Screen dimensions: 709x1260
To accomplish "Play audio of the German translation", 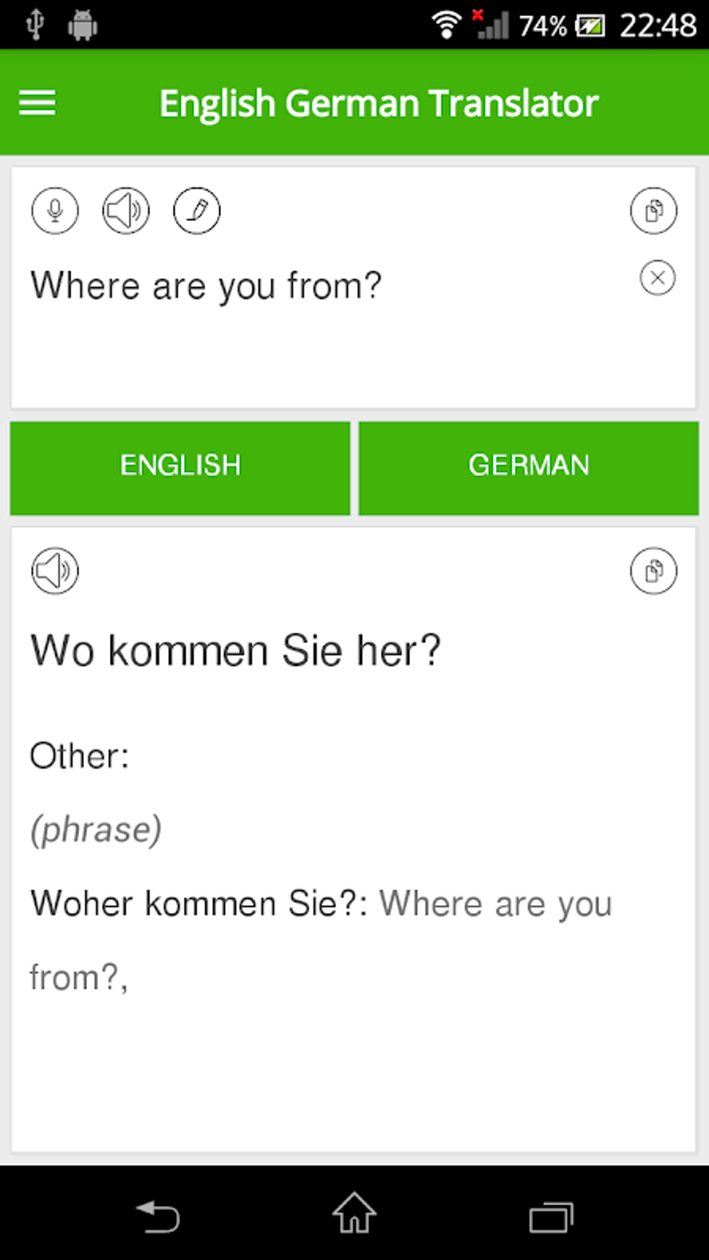I will [x=55, y=571].
